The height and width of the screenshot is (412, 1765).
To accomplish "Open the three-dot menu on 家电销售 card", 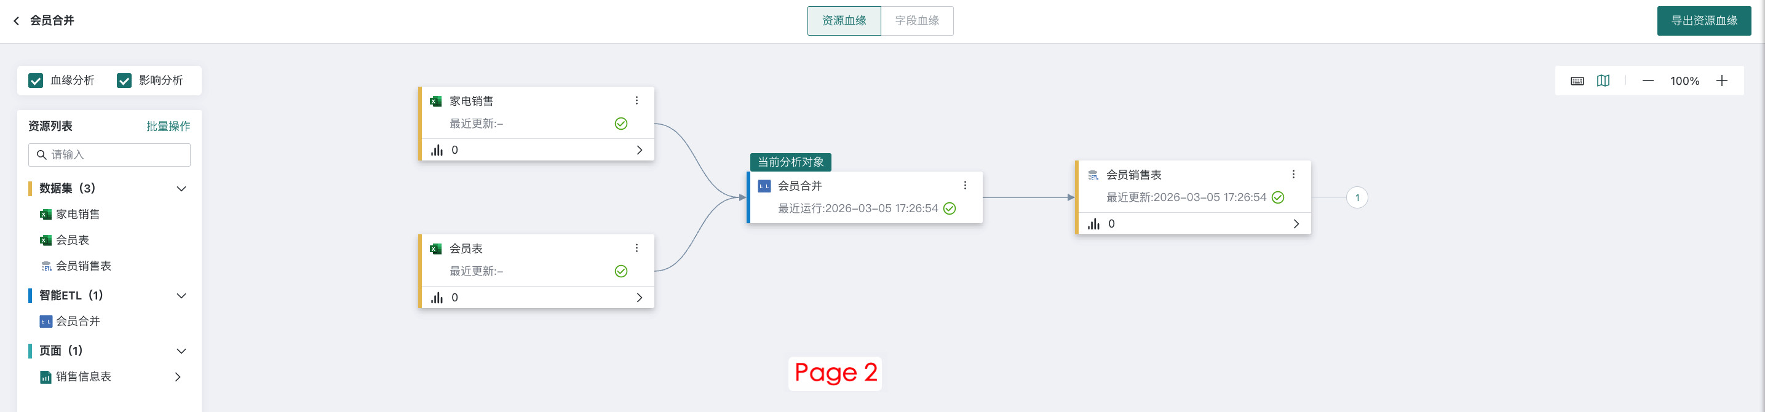I will point(637,101).
